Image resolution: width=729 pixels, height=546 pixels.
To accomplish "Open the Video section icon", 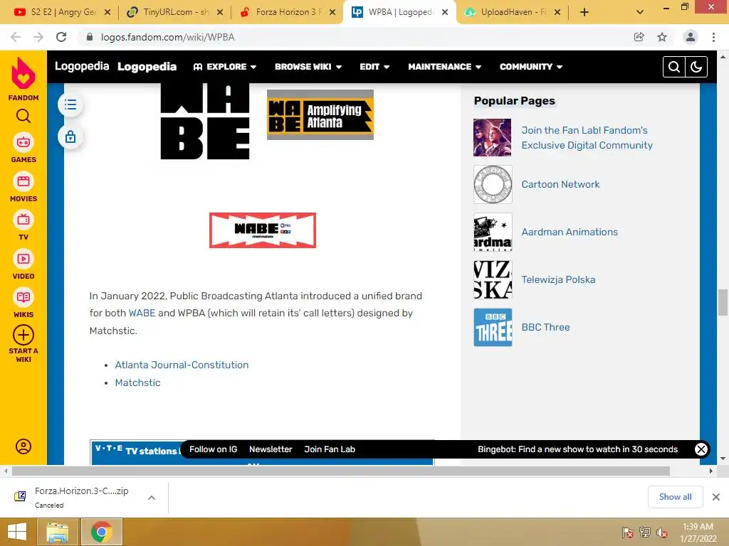I will point(23,259).
